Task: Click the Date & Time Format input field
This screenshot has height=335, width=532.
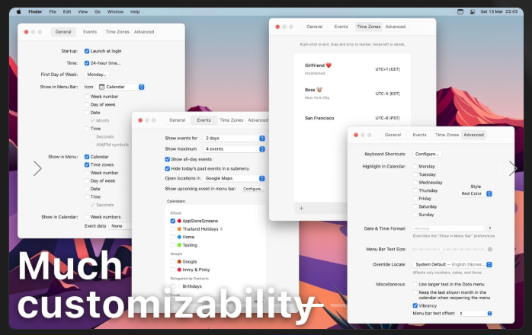Action: point(448,228)
